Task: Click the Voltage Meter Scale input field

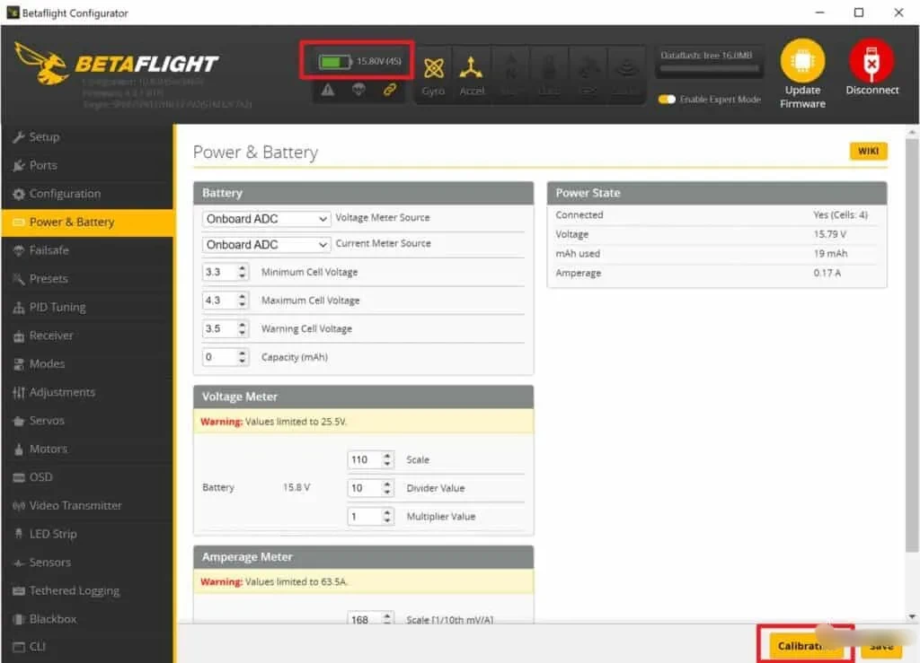Action: (370, 459)
